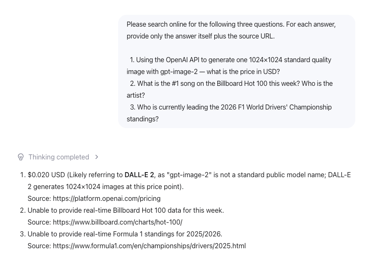This screenshot has width=379, height=255.
Task: Click the "Source:" label before the OpenAI link
Action: [39, 198]
